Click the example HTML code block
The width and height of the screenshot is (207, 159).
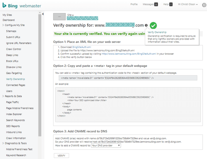pos(128,104)
